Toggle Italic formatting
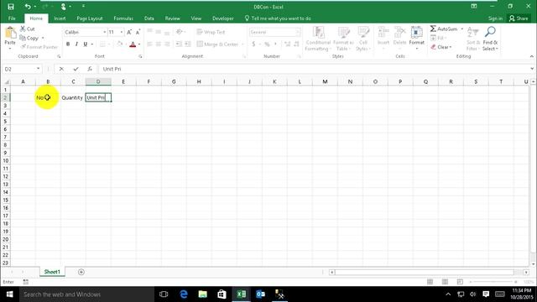Image resolution: width=537 pixels, height=302 pixels. point(76,44)
